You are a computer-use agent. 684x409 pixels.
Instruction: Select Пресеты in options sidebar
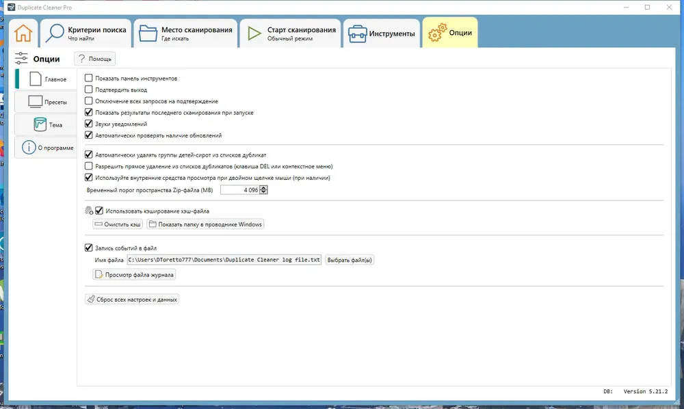[46, 102]
